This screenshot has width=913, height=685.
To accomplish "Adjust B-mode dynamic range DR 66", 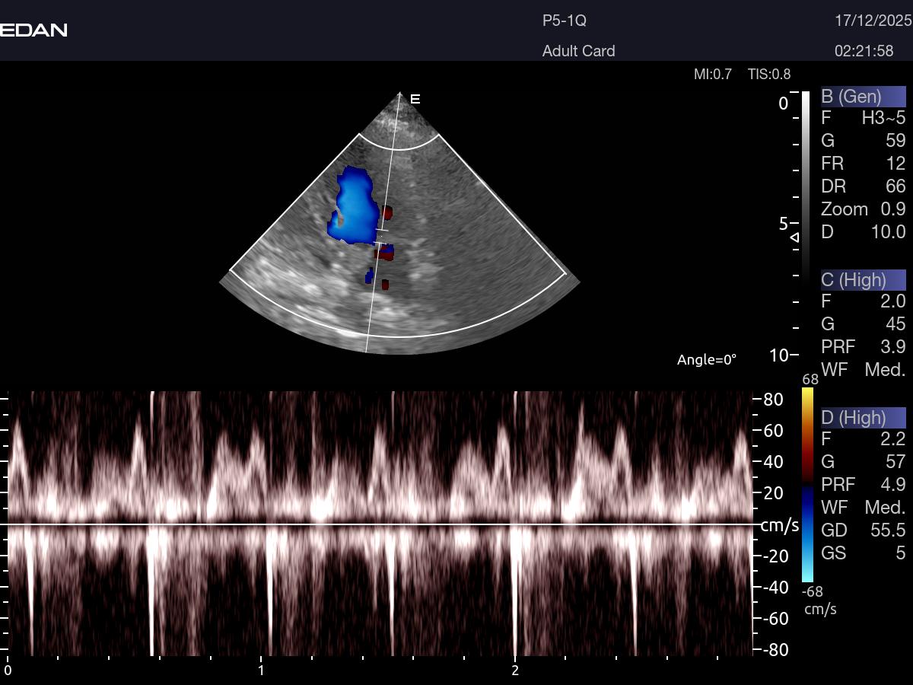I will coord(863,186).
